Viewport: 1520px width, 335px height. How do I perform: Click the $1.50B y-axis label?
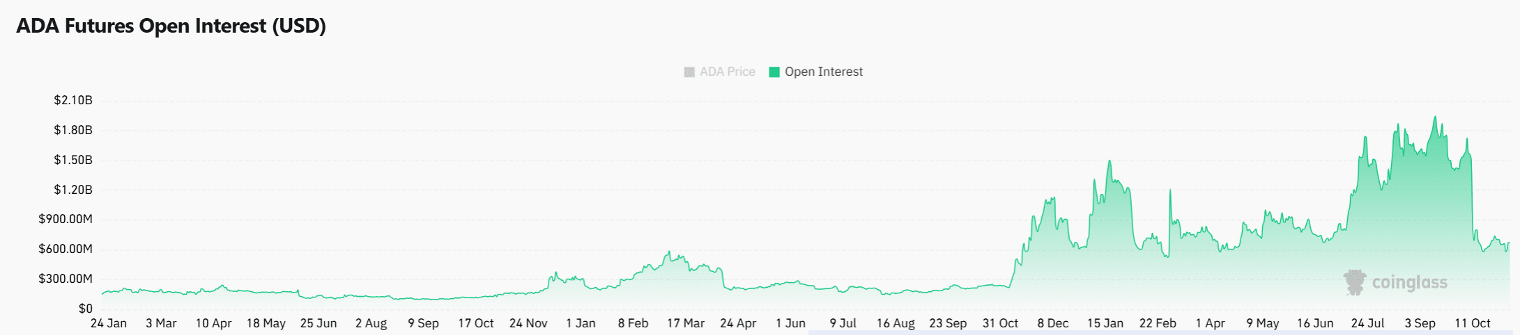click(73, 160)
